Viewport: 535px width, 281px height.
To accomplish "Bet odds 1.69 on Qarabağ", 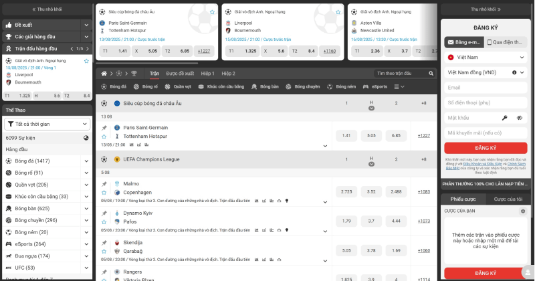I will (396, 251).
